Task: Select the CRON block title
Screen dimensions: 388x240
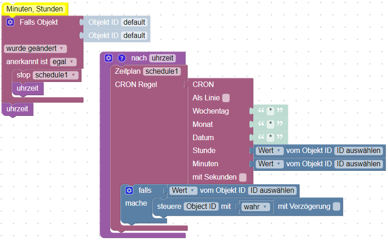Action: [203, 85]
